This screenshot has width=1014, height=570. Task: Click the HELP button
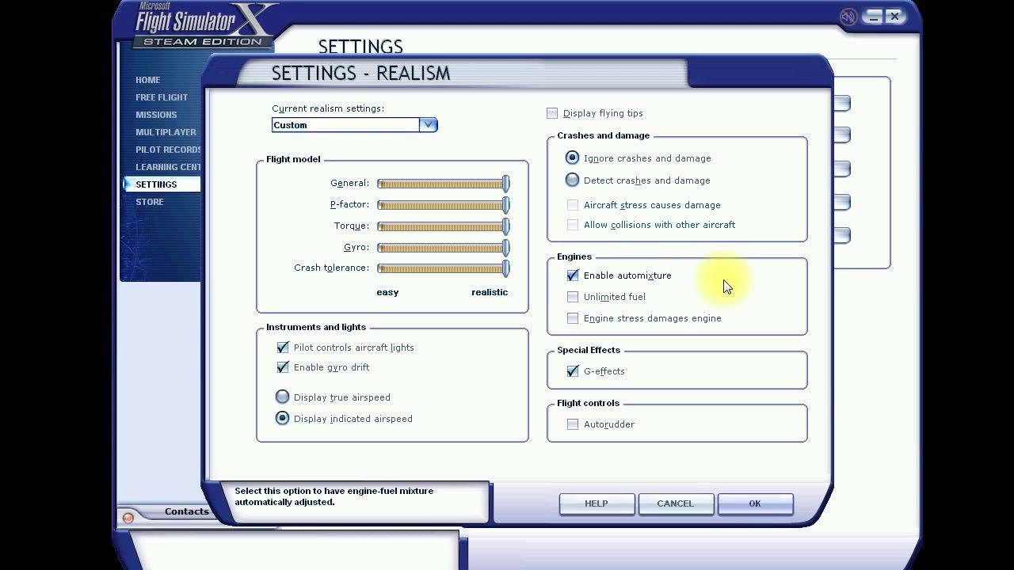(597, 503)
